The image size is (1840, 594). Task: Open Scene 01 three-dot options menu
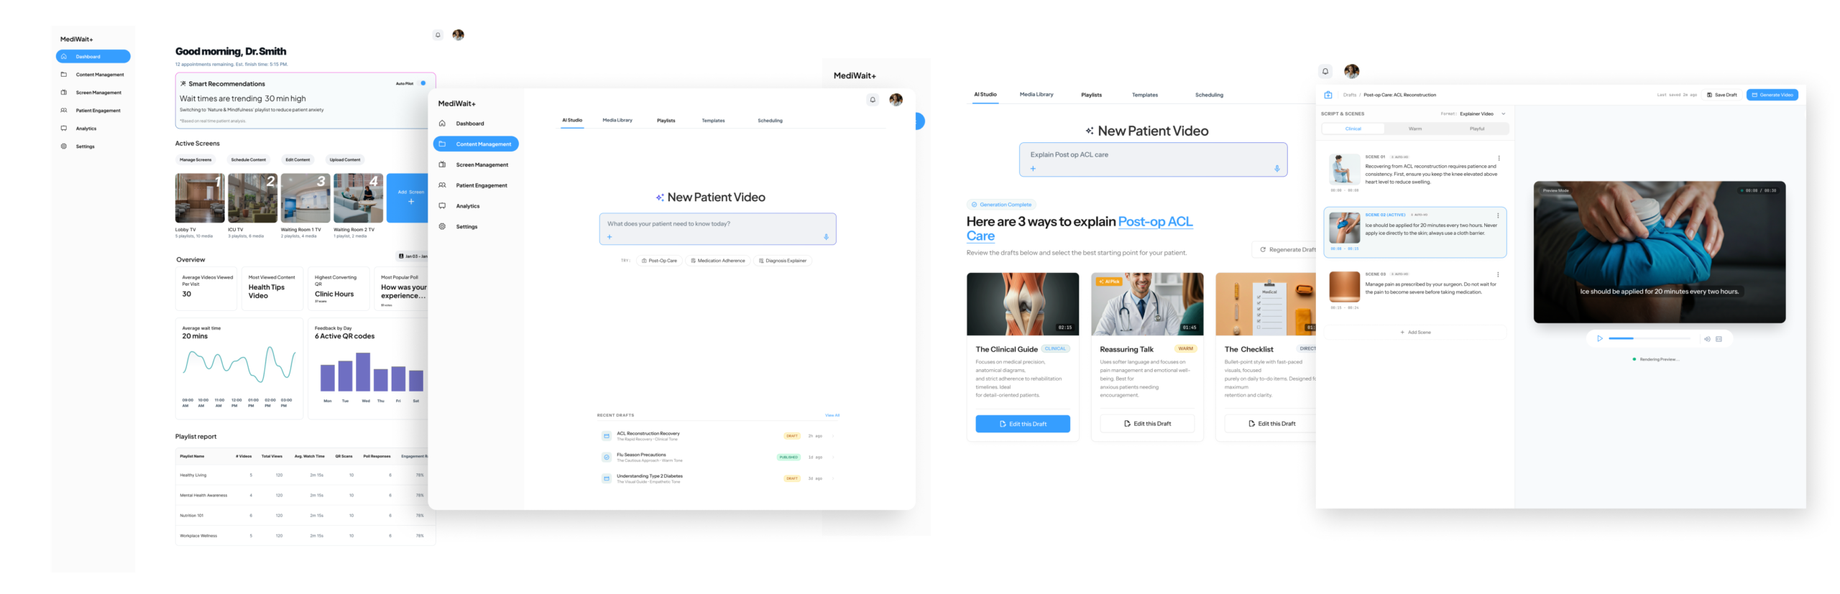(1499, 158)
